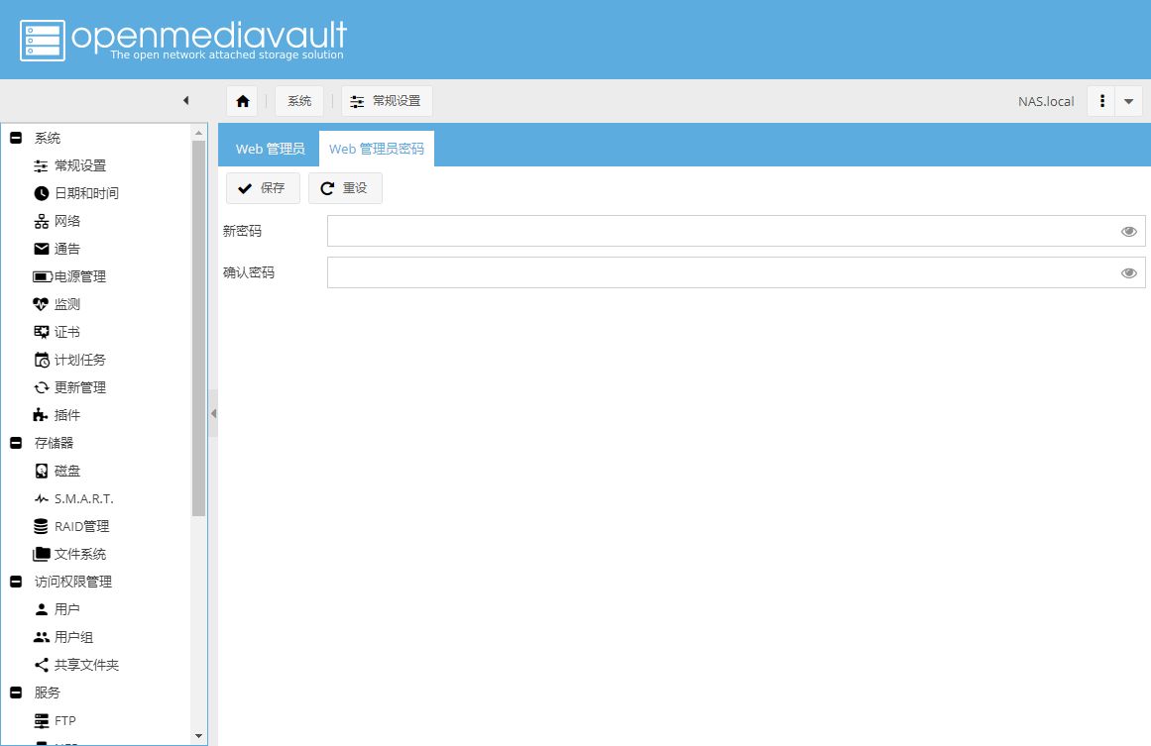
Task: Go to the home icon in breadcrumb
Action: point(242,101)
